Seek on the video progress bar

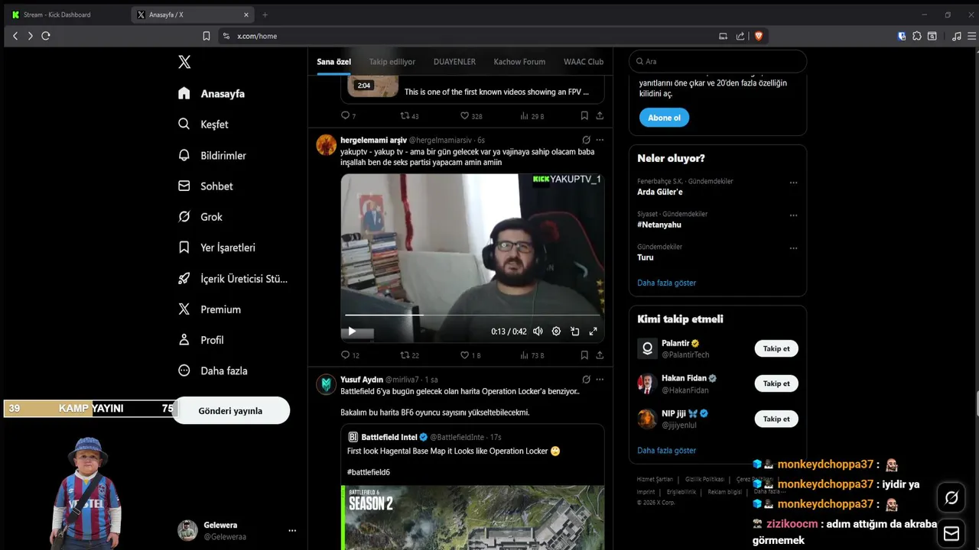point(473,315)
